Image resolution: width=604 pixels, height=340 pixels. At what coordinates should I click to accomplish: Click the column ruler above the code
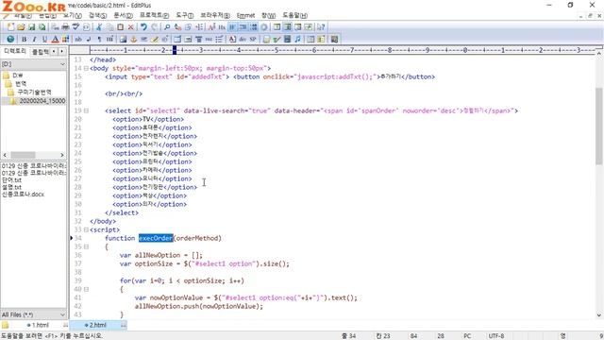click(342, 50)
